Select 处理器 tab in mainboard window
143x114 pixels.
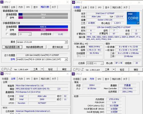pyautogui.click(x=5, y=79)
